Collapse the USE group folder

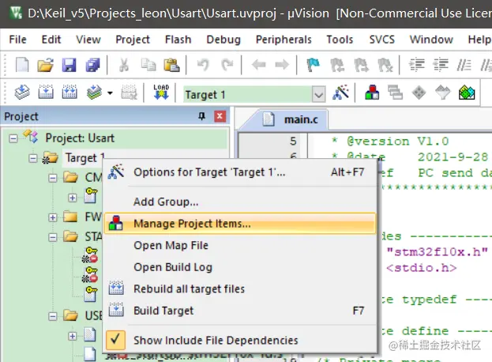pyautogui.click(x=53, y=316)
